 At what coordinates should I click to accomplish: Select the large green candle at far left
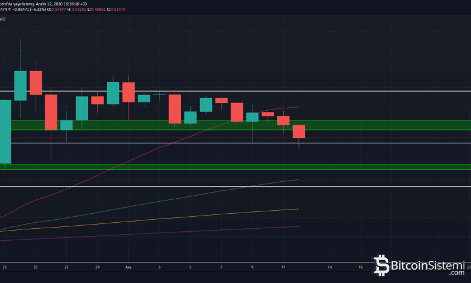pyautogui.click(x=5, y=131)
